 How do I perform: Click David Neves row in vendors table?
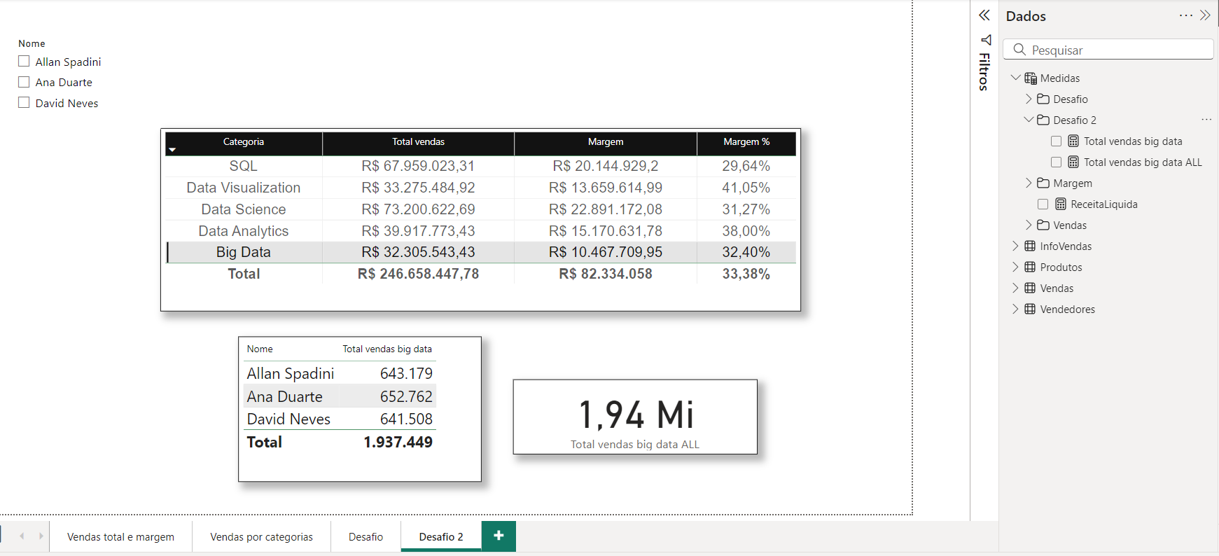[x=340, y=419]
